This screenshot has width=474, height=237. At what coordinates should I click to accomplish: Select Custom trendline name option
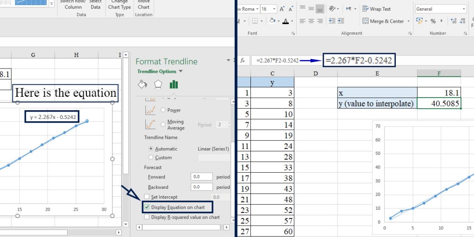click(x=151, y=157)
